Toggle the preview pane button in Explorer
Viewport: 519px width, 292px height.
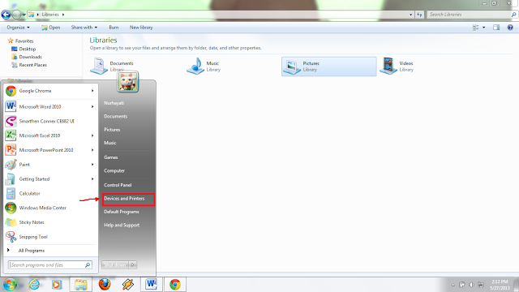tap(496, 28)
